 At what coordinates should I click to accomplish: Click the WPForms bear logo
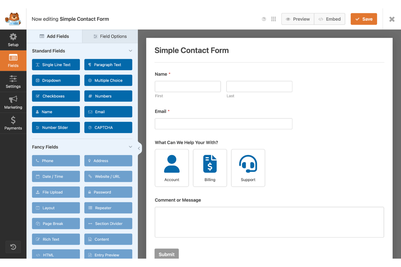tap(13, 19)
